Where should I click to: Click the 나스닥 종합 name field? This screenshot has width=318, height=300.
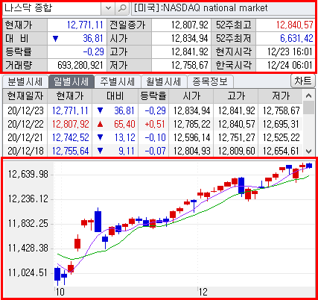pyautogui.click(x=52, y=8)
